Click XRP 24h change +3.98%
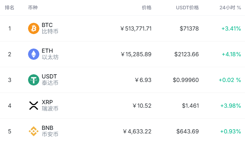The width and height of the screenshot is (245, 144). click(x=230, y=106)
